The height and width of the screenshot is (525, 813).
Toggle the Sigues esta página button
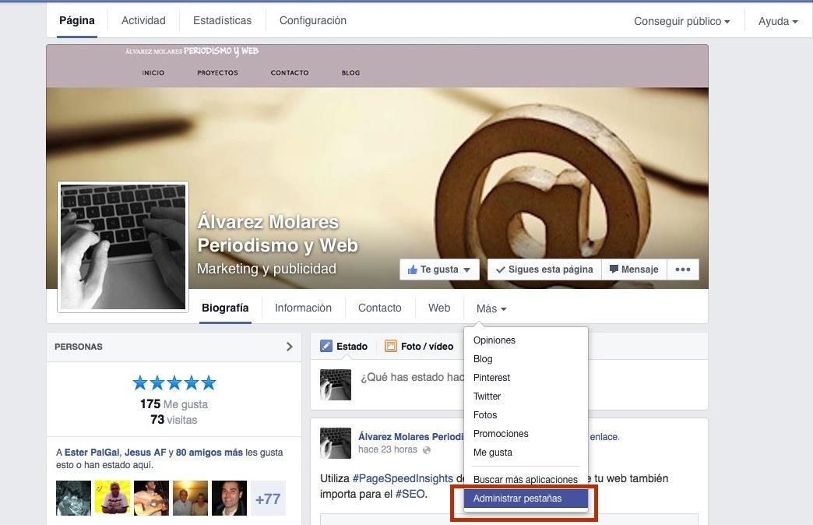coord(544,270)
